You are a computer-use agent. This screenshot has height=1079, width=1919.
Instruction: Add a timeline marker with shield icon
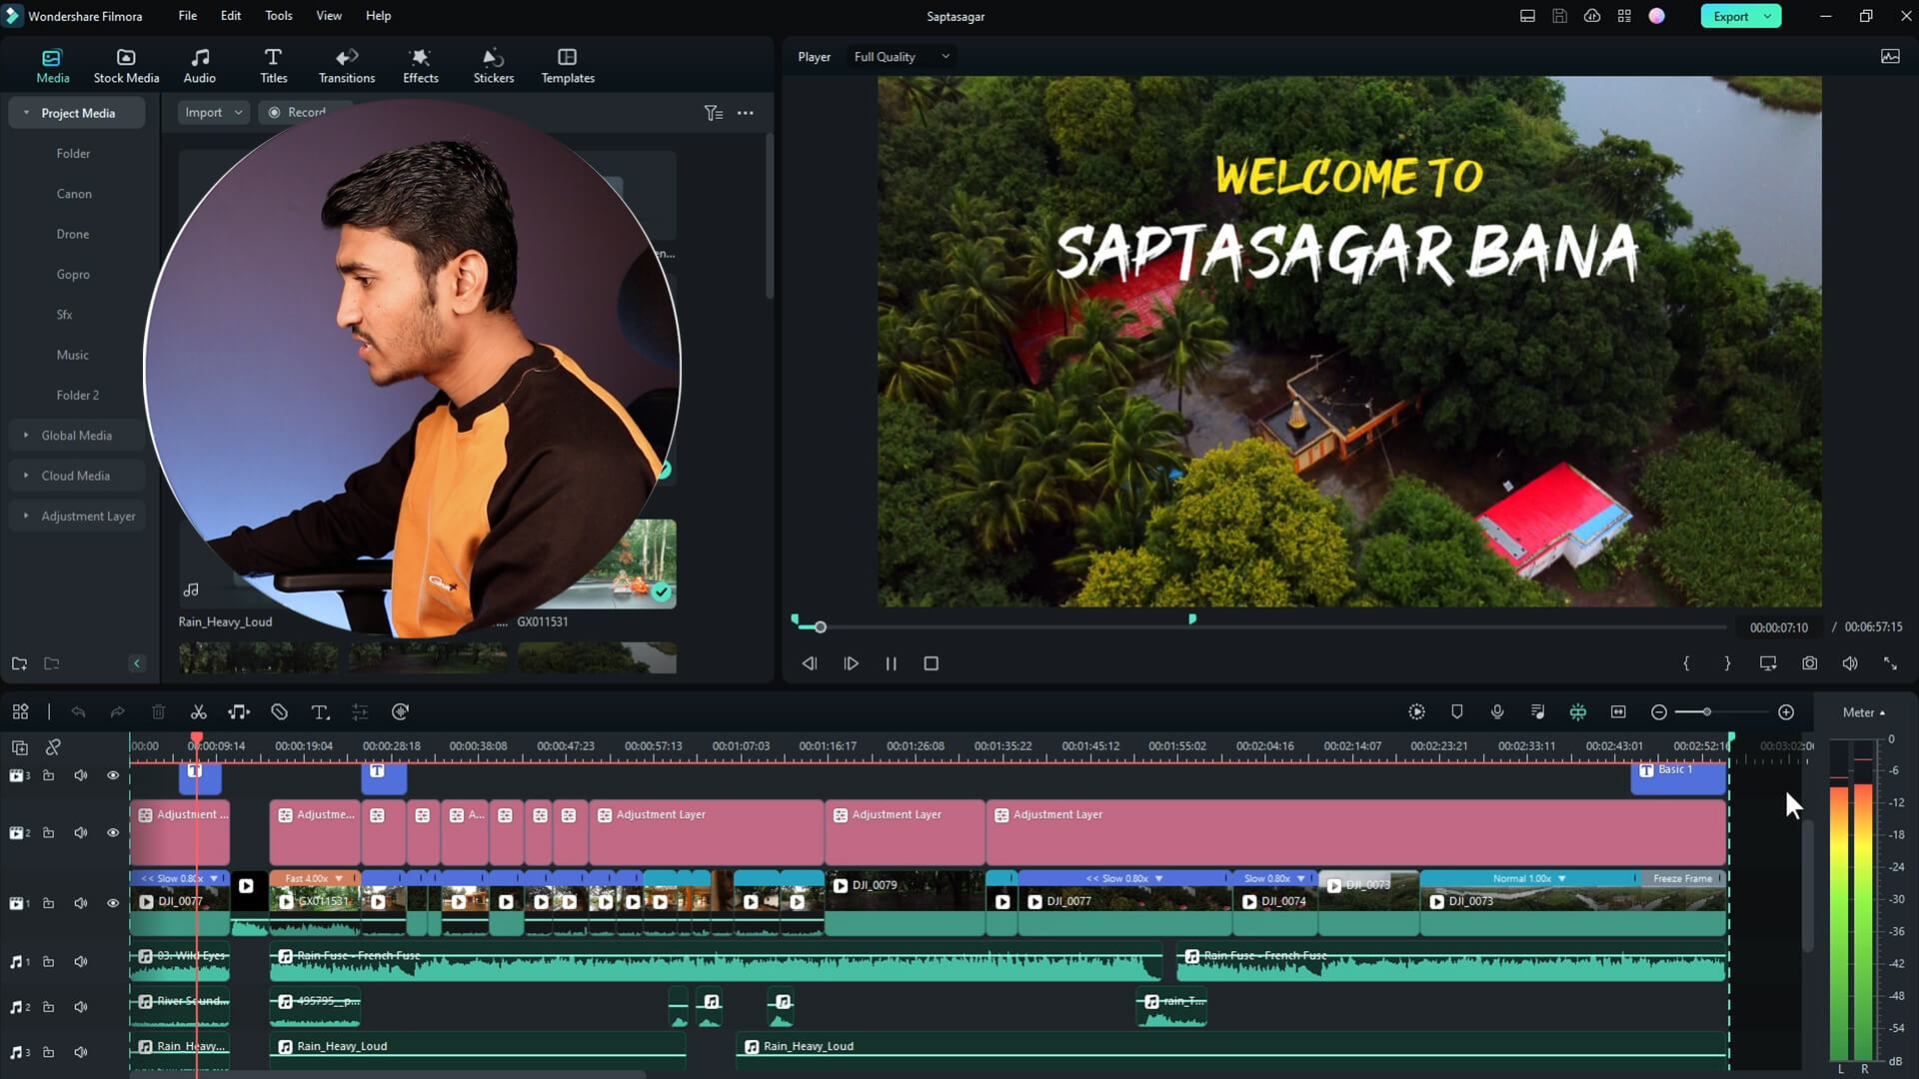pyautogui.click(x=1457, y=712)
